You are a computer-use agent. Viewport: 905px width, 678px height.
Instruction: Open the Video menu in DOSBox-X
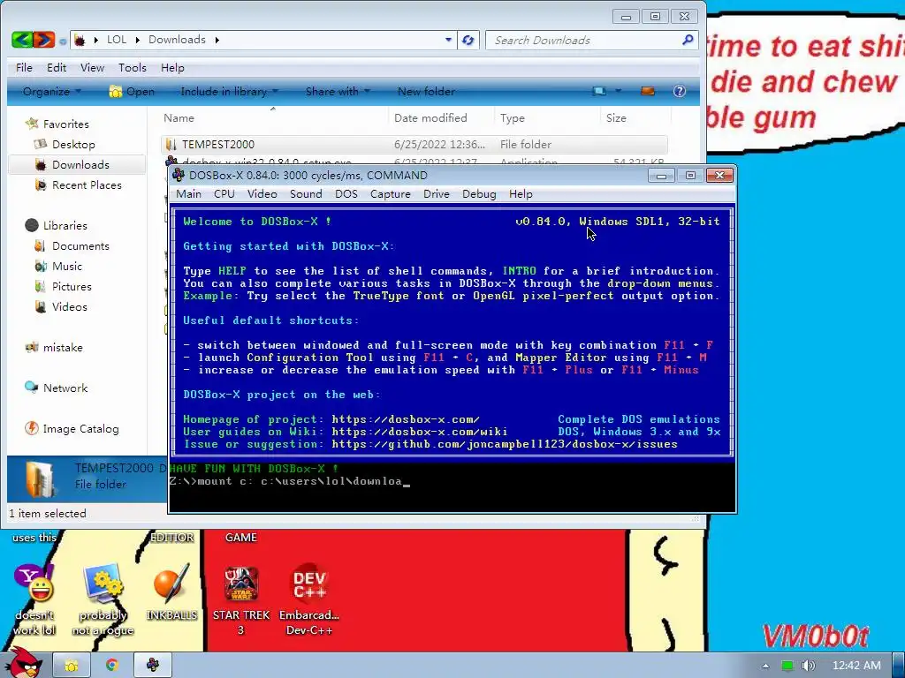(x=262, y=193)
